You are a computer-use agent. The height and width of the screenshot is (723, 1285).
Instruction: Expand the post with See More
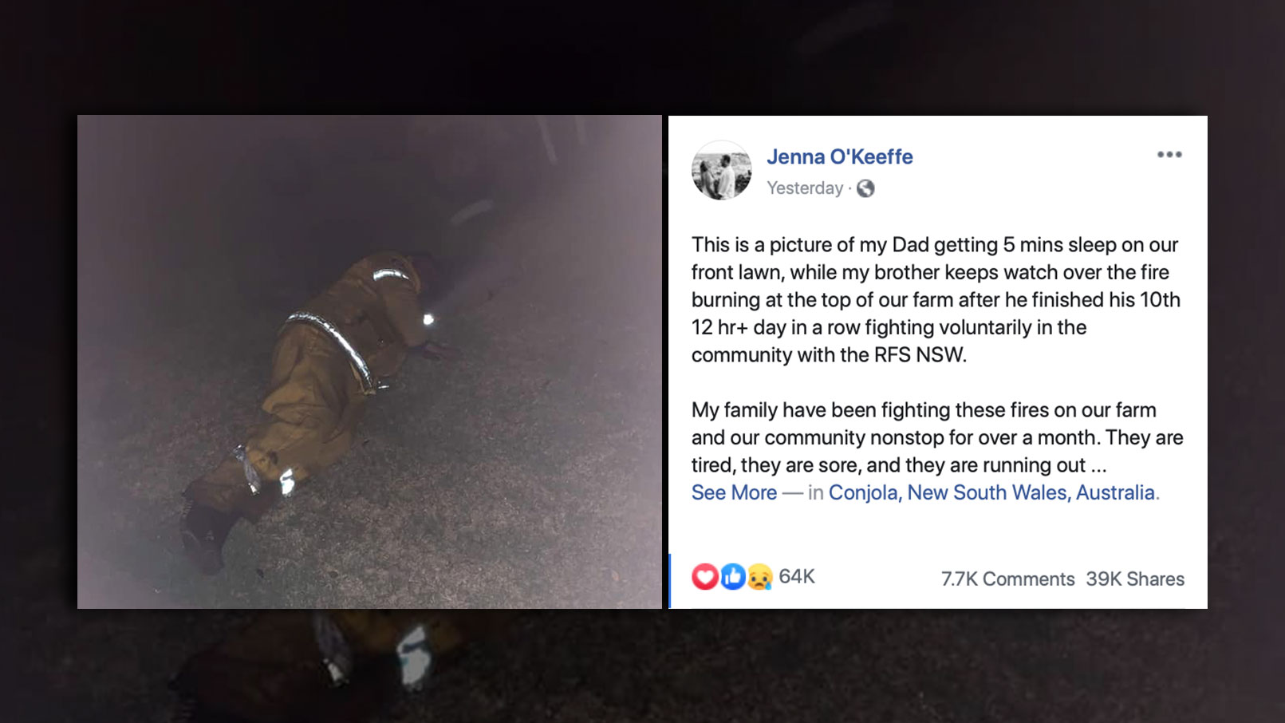(x=734, y=492)
